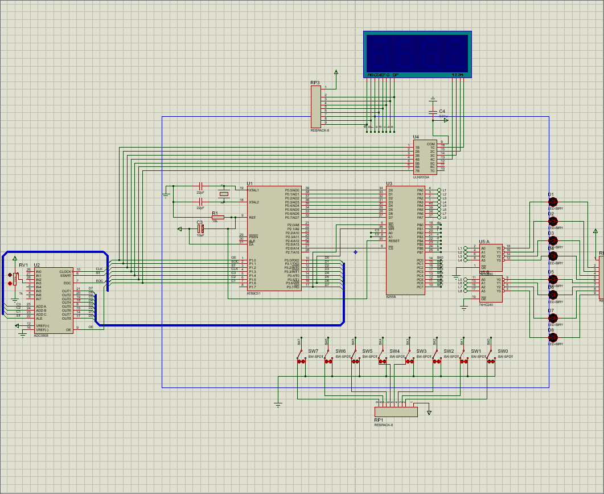The width and height of the screenshot is (604, 494).
Task: Select potentiometer RV1
Action: click(15, 279)
